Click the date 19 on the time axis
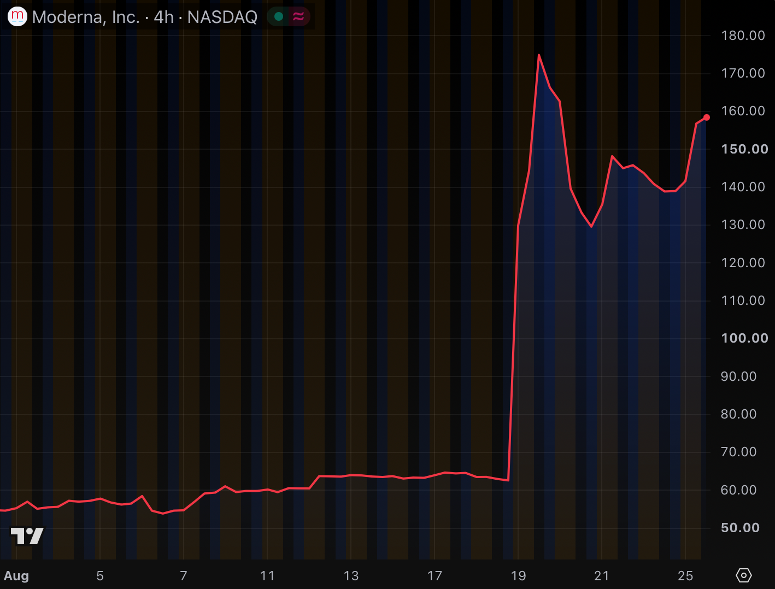The image size is (775, 589). coord(518,576)
